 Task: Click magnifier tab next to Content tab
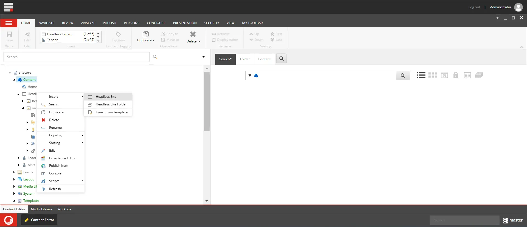282,59
